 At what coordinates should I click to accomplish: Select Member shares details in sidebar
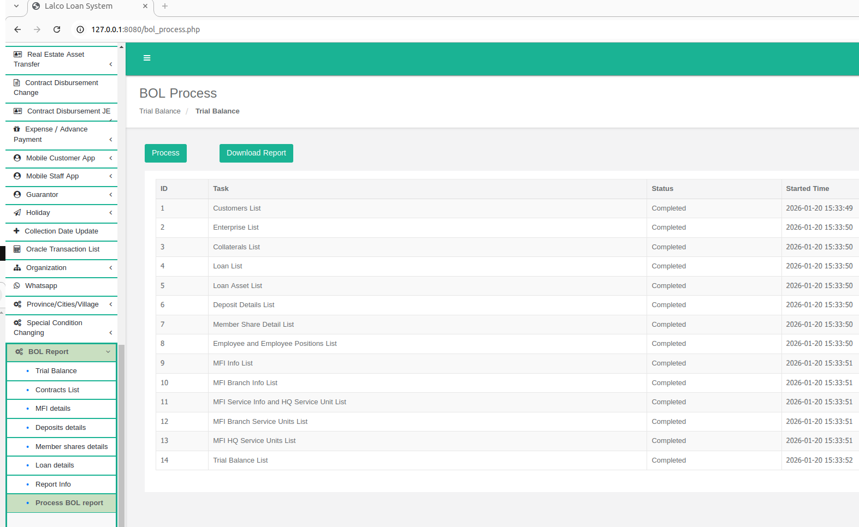(72, 447)
